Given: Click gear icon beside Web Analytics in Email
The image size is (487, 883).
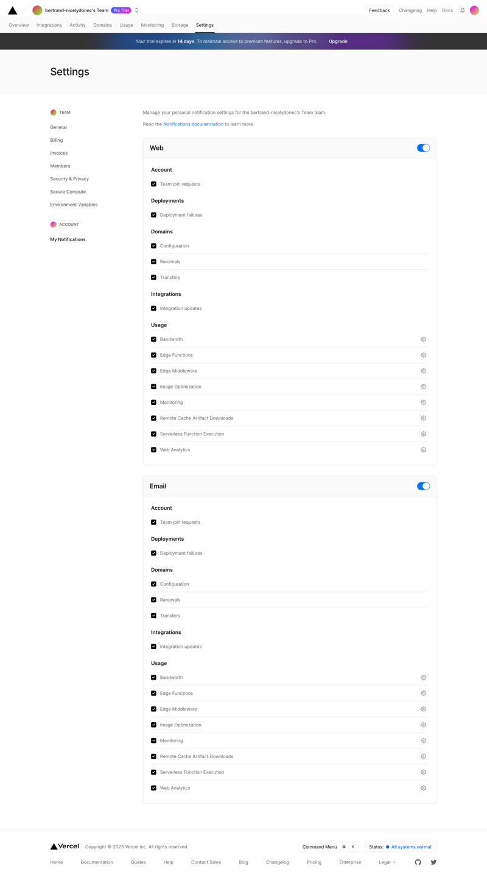Looking at the screenshot, I should (423, 787).
